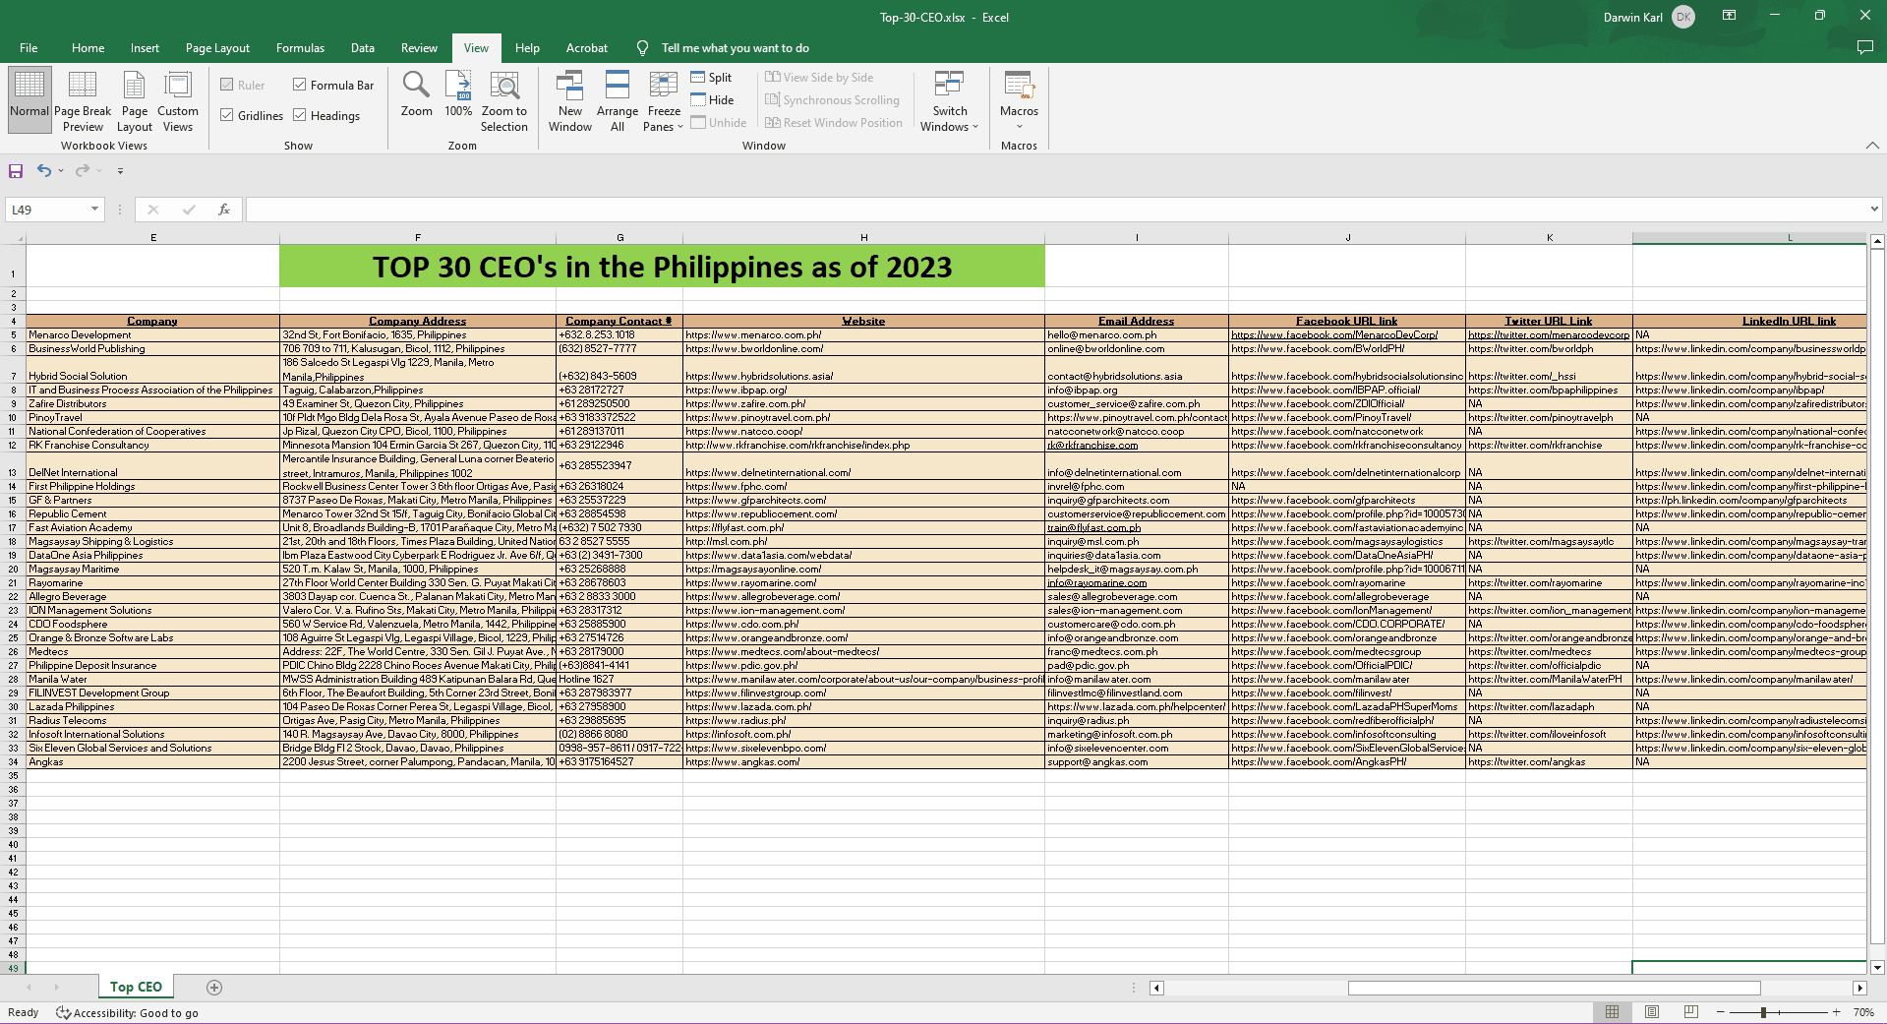Screen dimensions: 1887x1024
Task: Open the File menu
Action: pyautogui.click(x=29, y=48)
